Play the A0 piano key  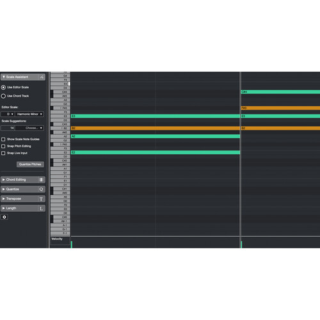coord(60,196)
